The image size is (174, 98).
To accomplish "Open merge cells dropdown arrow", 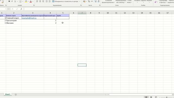I will (x=80, y=1).
